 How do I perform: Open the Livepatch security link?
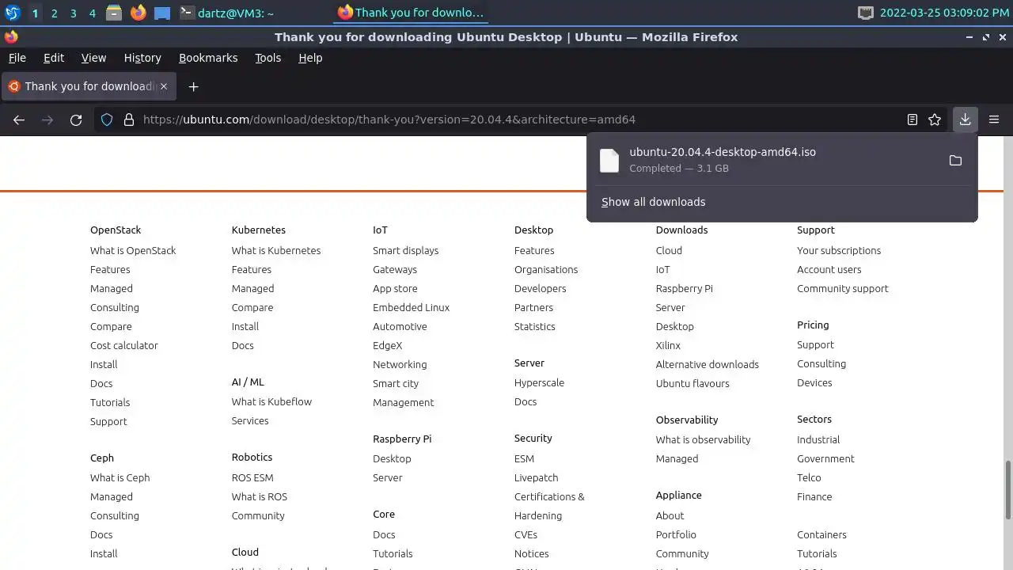[x=537, y=477]
